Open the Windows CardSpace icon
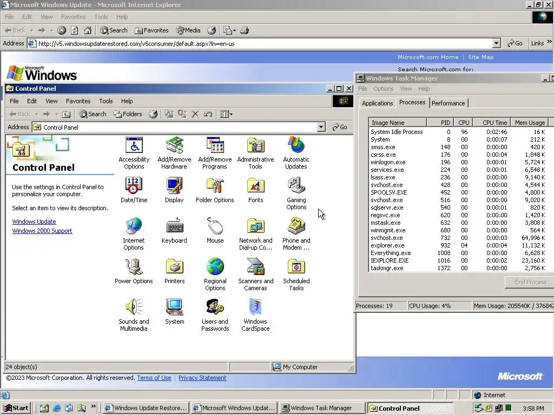The width and height of the screenshot is (554, 415). click(x=255, y=315)
